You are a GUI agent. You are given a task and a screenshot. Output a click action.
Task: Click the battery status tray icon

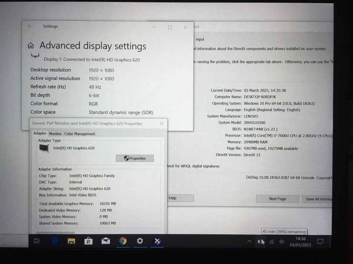coord(261,242)
